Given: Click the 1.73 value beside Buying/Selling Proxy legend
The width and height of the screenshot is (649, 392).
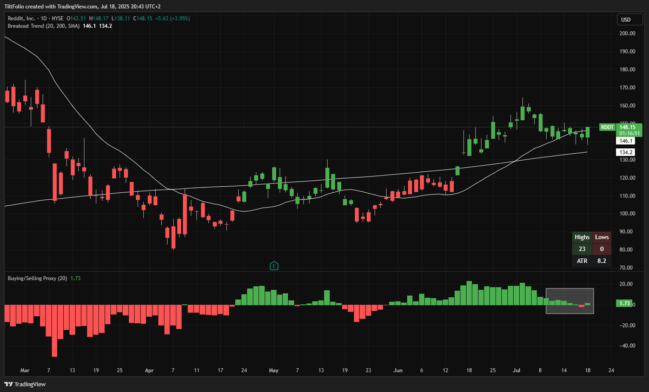Looking at the screenshot, I should [76, 278].
